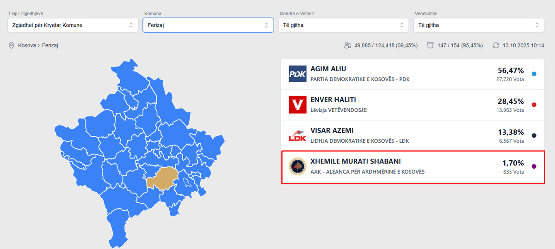Select the Agim Aliu candidate name

point(328,69)
